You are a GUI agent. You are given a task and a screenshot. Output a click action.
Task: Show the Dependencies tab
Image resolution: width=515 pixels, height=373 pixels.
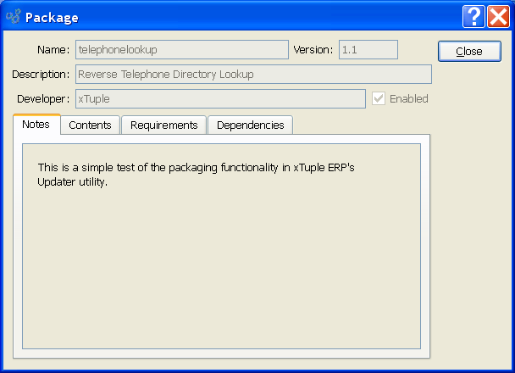(x=250, y=125)
